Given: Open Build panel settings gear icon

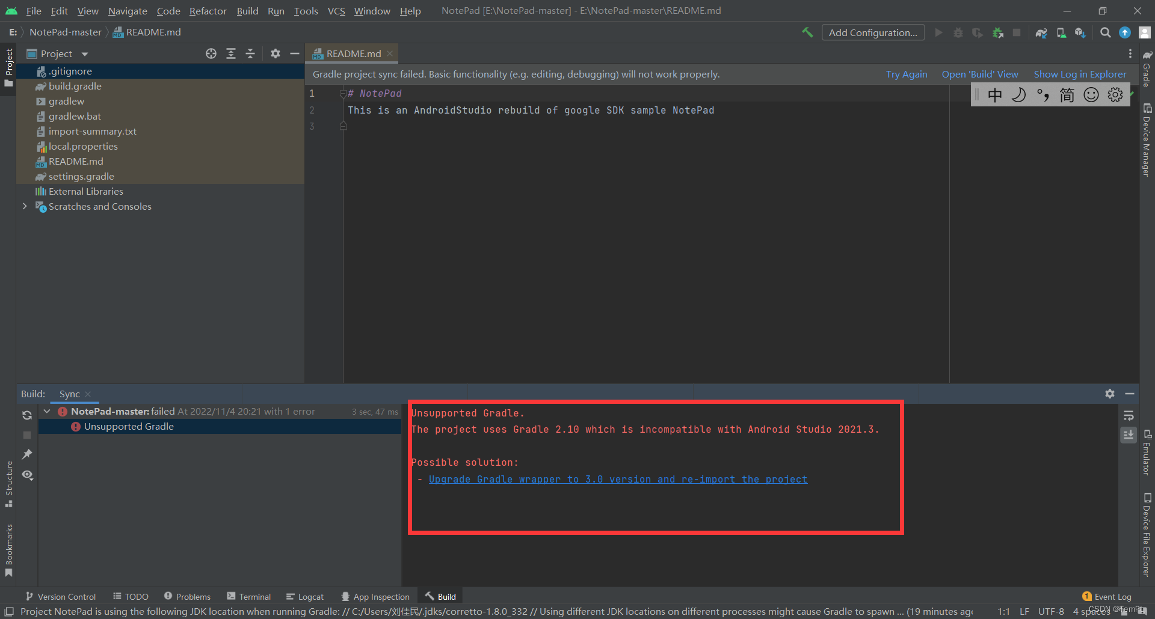Looking at the screenshot, I should (1109, 394).
